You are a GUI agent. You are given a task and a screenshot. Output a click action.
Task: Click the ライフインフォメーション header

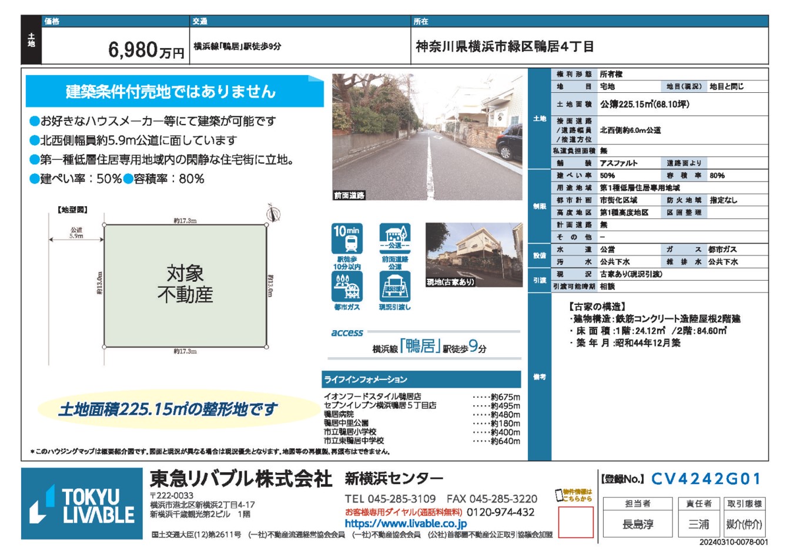pos(421,379)
